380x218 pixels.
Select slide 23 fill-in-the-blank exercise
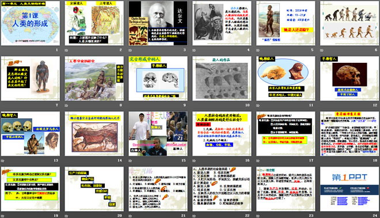286,189
